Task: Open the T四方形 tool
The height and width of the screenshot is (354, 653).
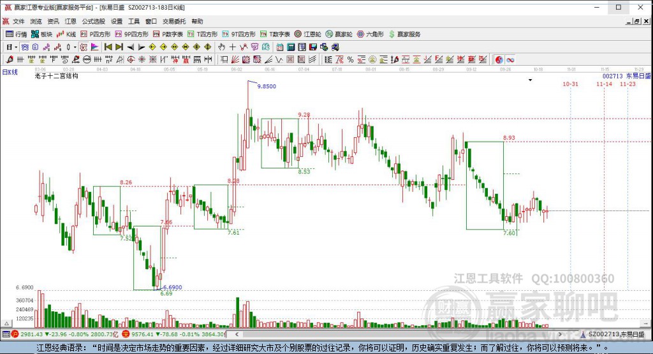Action: click(202, 34)
